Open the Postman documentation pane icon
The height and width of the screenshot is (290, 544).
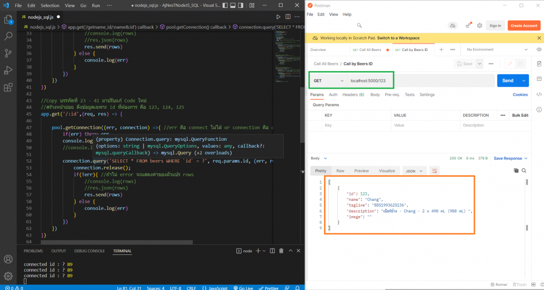point(539,64)
